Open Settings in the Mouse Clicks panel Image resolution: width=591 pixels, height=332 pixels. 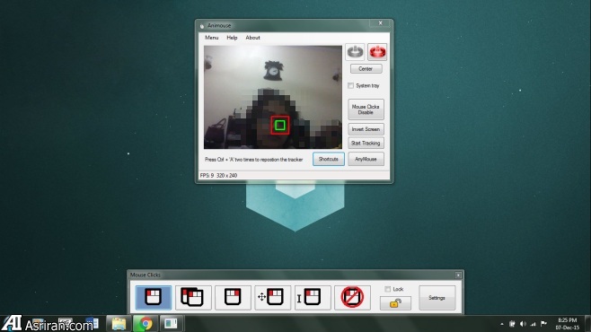pos(437,298)
